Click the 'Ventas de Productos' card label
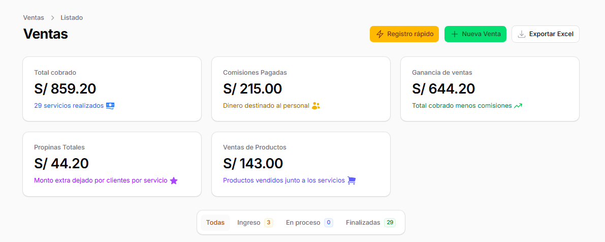The width and height of the screenshot is (605, 242). [x=254, y=147]
